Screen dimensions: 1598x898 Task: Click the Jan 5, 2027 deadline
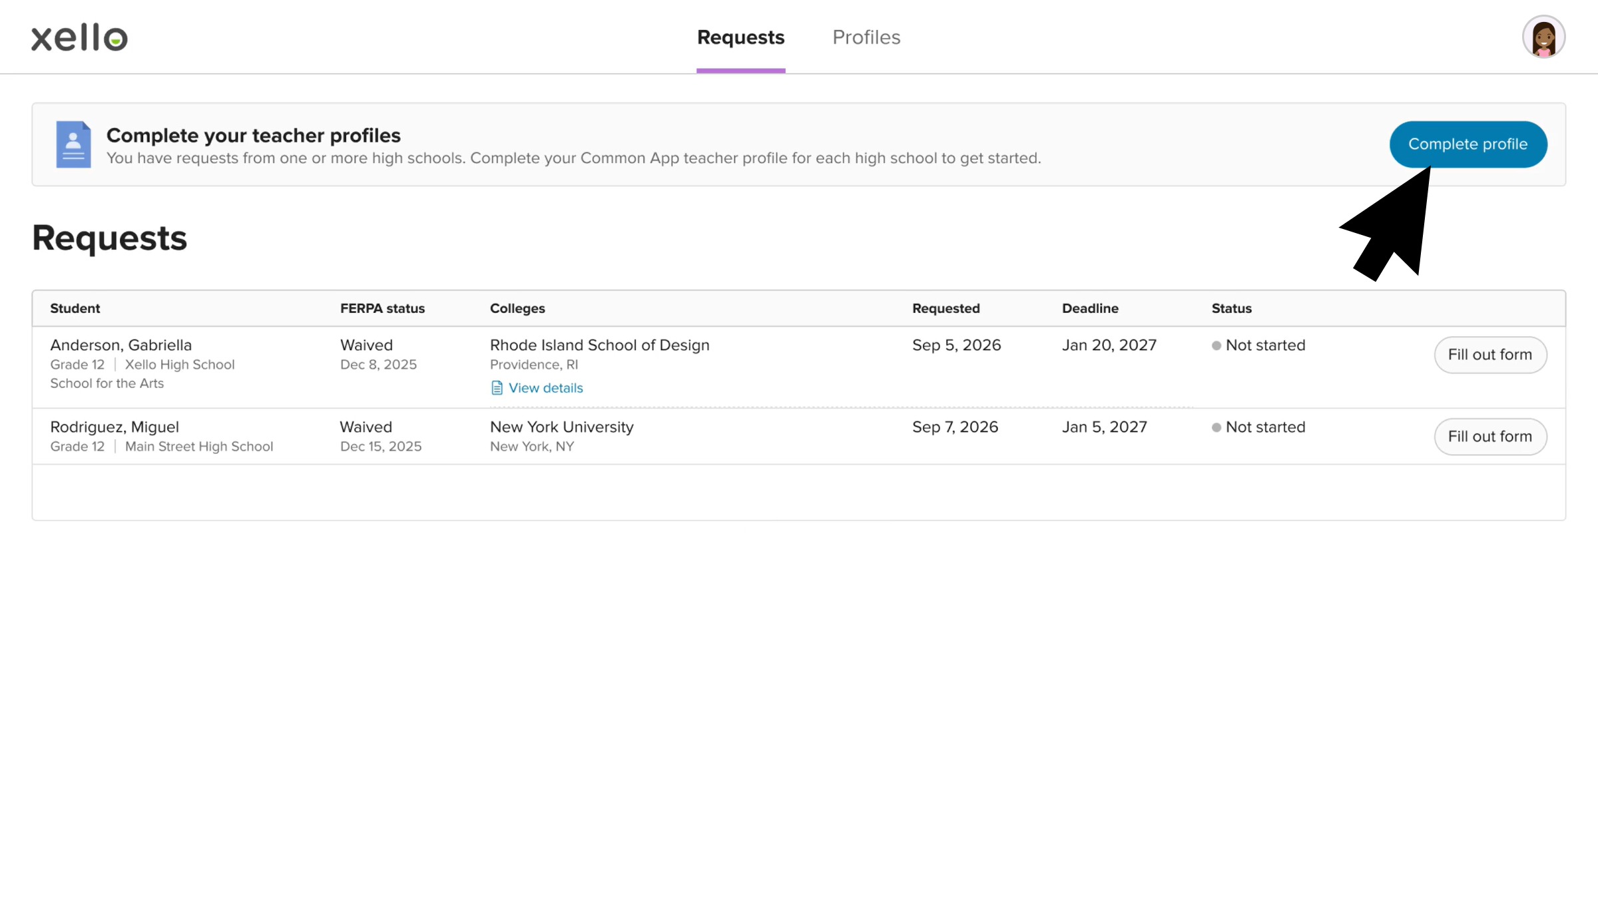(1104, 427)
